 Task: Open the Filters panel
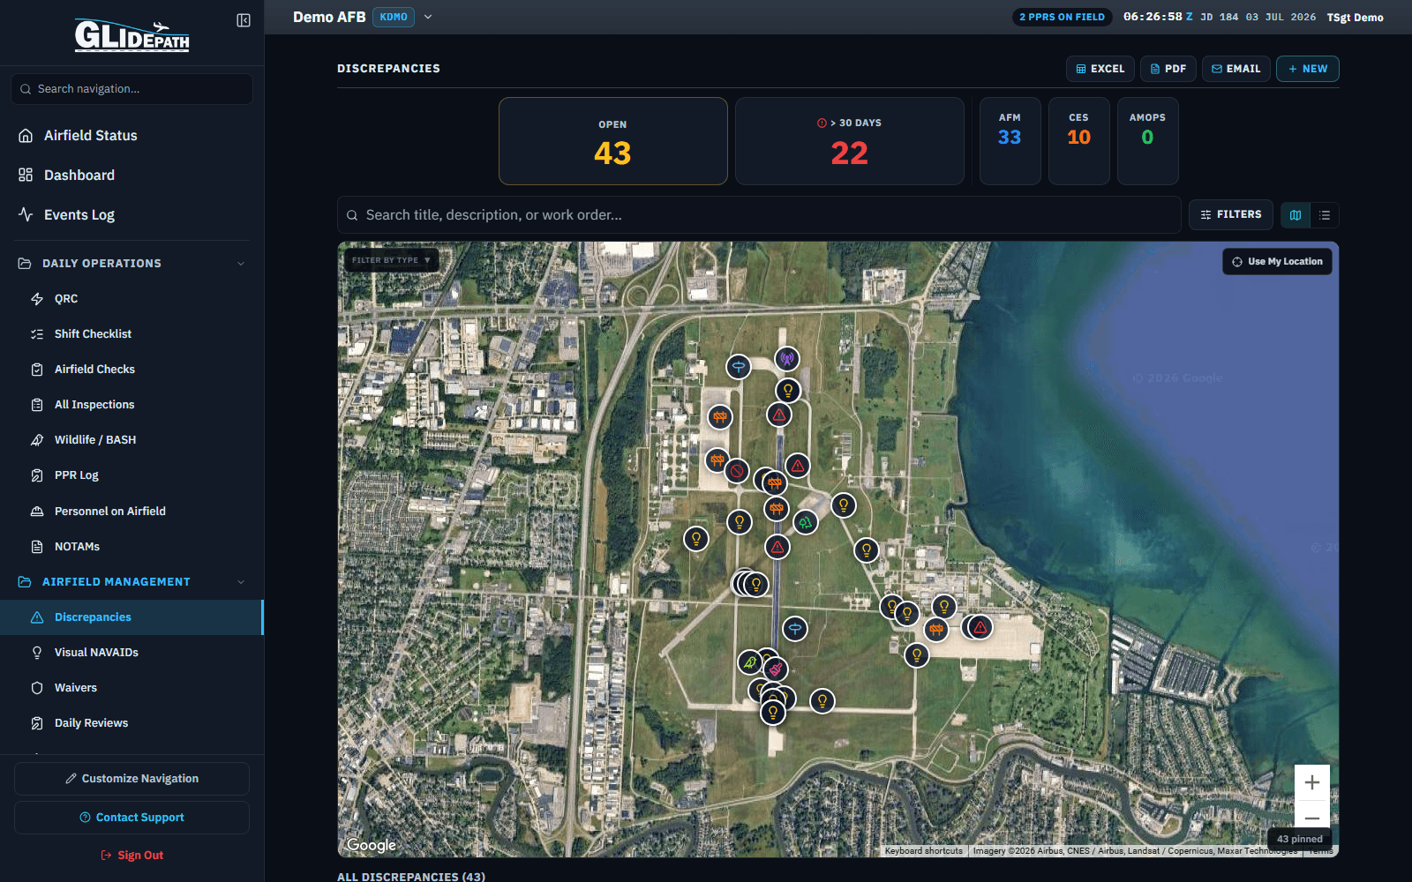tap(1231, 214)
